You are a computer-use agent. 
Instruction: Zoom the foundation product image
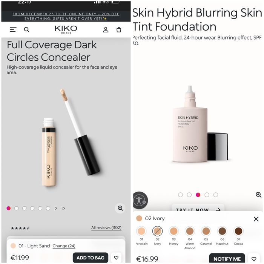click(x=258, y=195)
